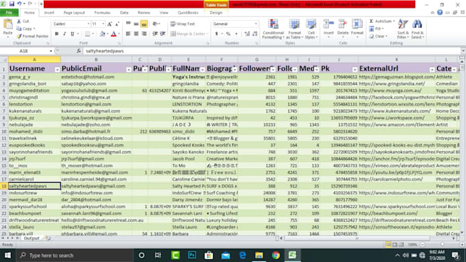The height and width of the screenshot is (262, 466).
Task: Click the Paste icon in Clipboard group
Action: click(8, 25)
